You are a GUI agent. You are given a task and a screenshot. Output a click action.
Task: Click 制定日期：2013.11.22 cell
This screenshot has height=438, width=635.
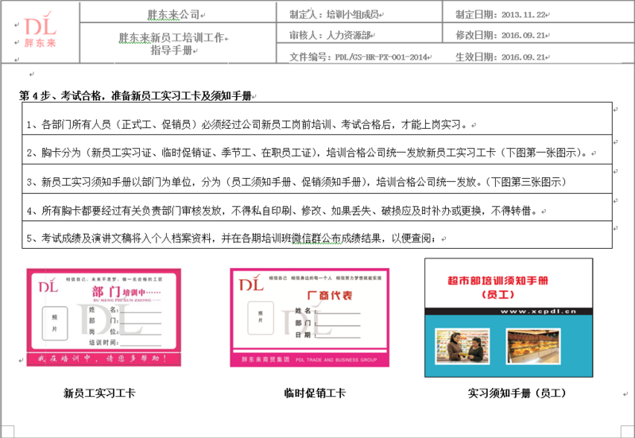click(x=501, y=14)
